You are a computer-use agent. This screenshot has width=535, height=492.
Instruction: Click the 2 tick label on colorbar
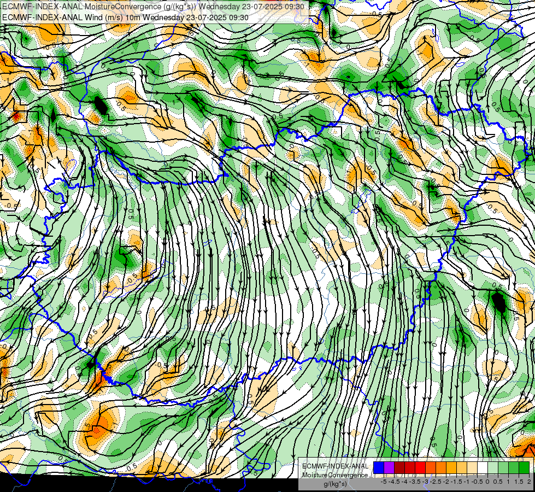coord(529,482)
